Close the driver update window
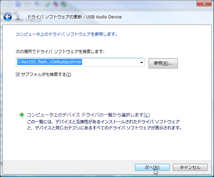 coord(204,3)
